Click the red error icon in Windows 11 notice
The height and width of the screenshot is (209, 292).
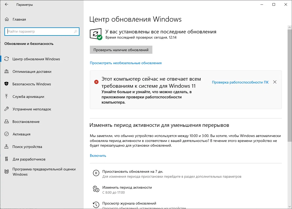tap(96, 82)
